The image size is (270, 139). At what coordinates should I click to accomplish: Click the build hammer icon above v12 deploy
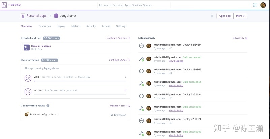[141, 109]
